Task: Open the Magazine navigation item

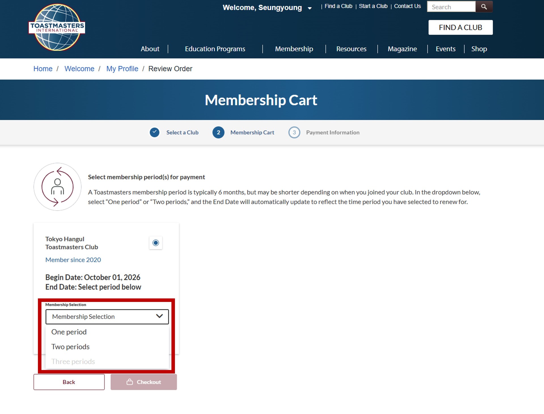Action: pos(402,49)
